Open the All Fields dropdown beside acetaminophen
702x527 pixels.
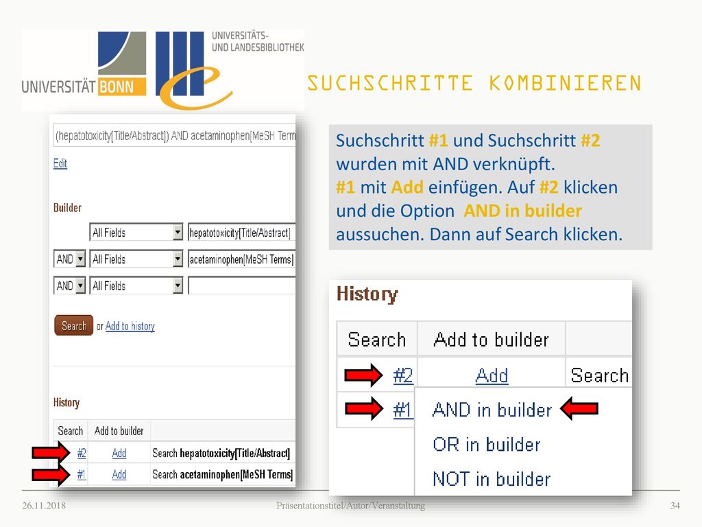pos(136,259)
